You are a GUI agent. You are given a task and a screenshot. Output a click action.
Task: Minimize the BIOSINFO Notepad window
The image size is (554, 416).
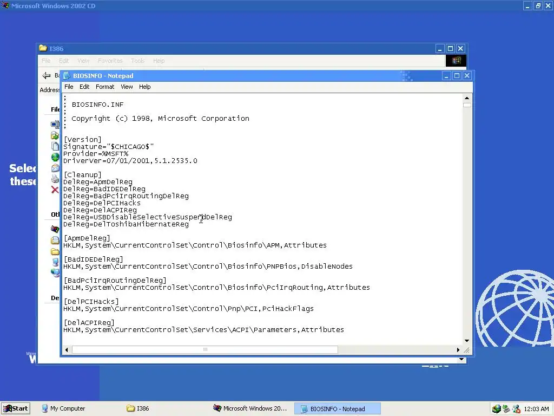pyautogui.click(x=446, y=76)
